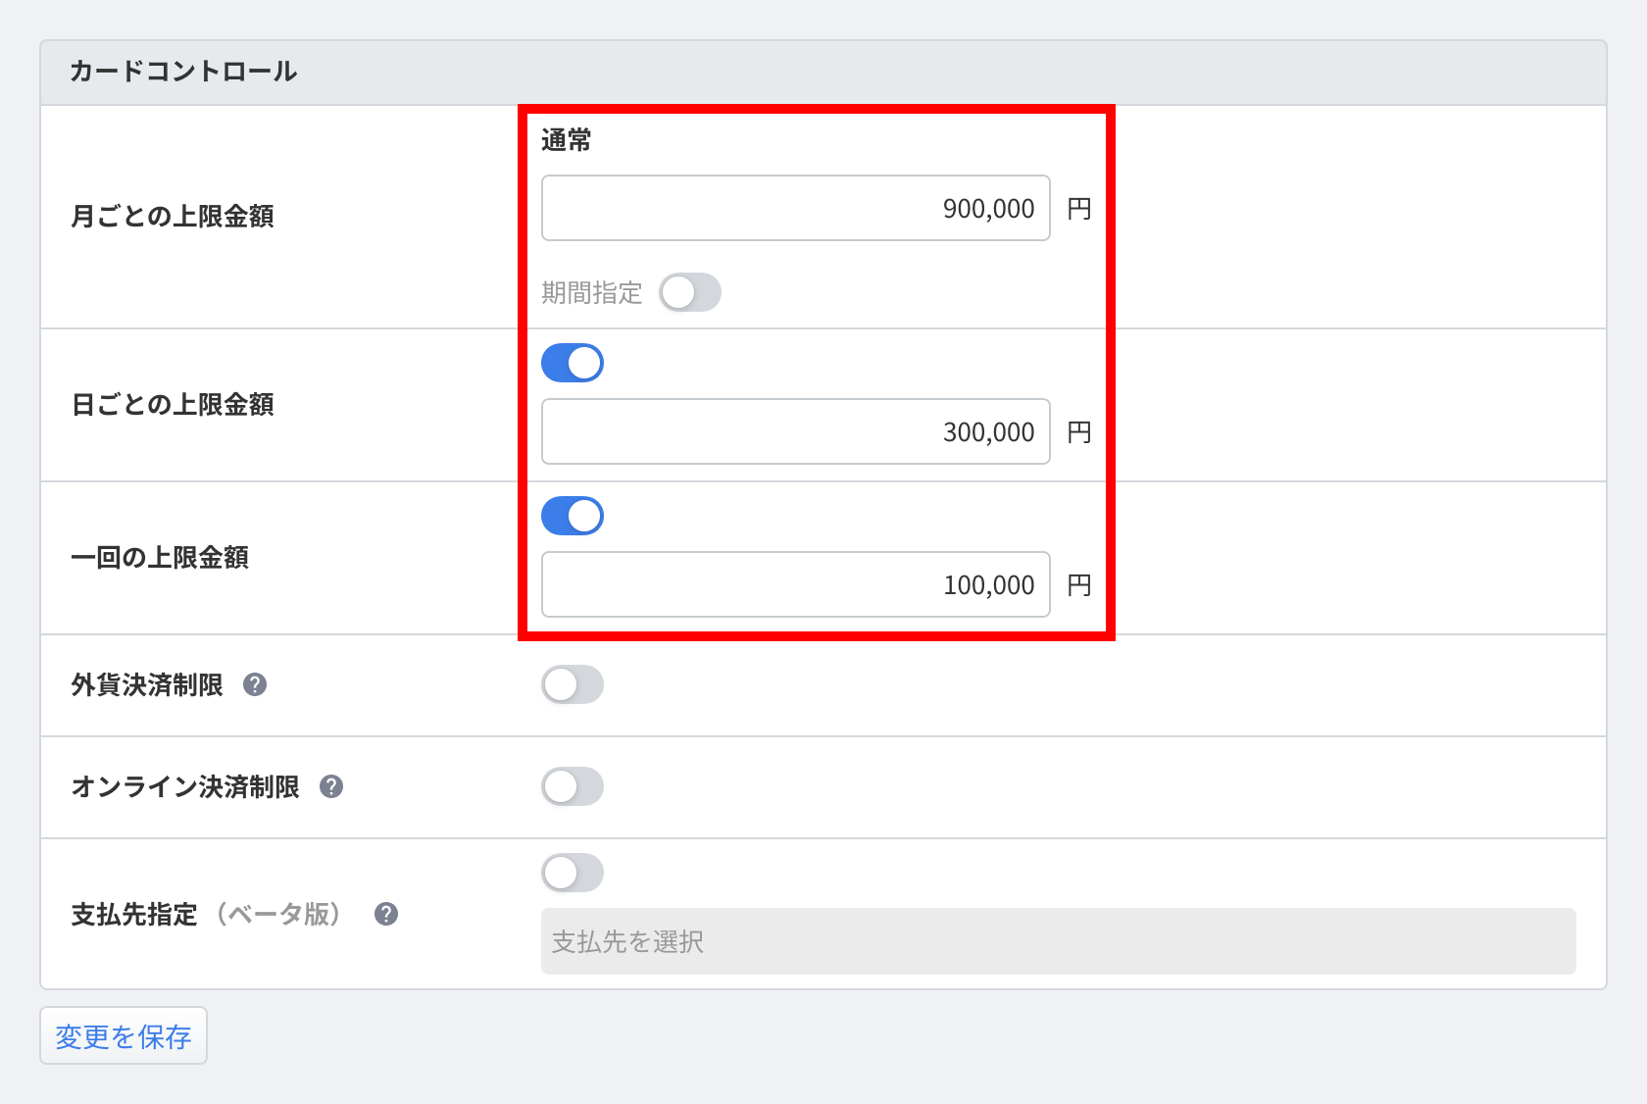Open the help tooltip for 支払先指定（ベータ版）

pos(386,914)
